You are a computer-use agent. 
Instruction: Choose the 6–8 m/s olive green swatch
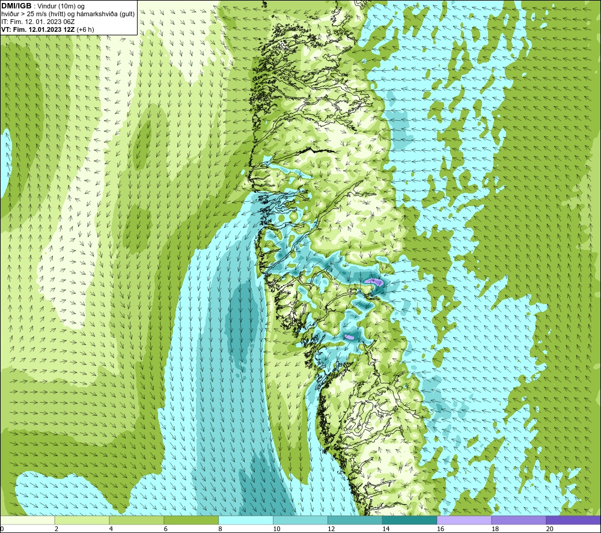[x=191, y=520]
